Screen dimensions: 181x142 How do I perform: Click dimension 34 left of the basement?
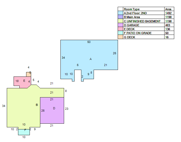4,106
